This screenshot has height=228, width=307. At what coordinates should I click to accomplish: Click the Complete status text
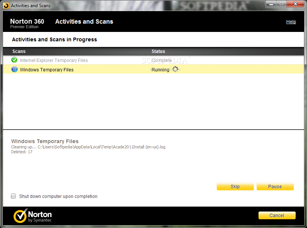coord(161,60)
